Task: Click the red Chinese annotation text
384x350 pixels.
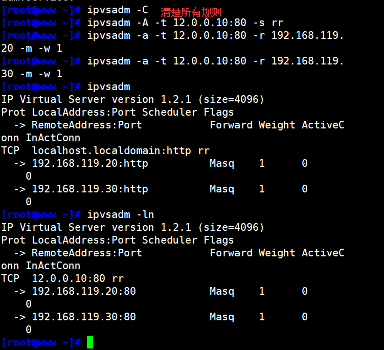Action: [191, 12]
